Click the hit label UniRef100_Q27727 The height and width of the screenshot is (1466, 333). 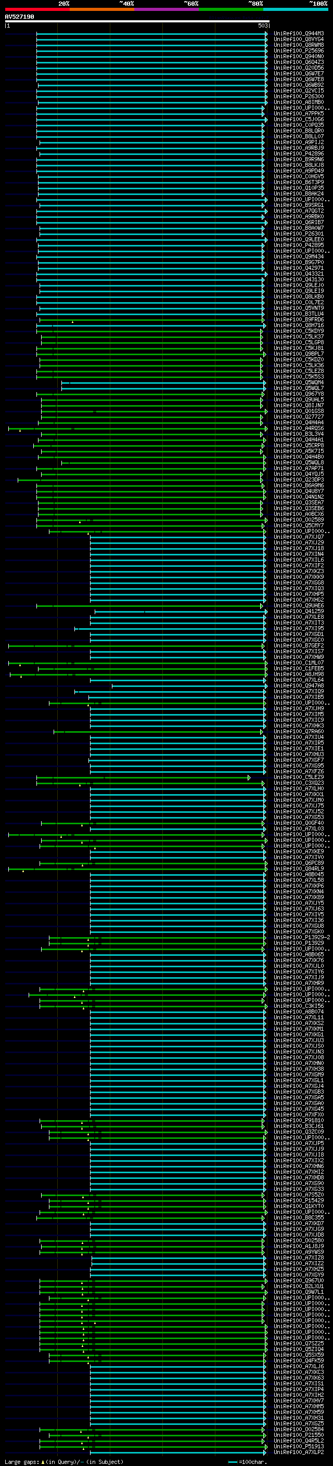coord(299,417)
